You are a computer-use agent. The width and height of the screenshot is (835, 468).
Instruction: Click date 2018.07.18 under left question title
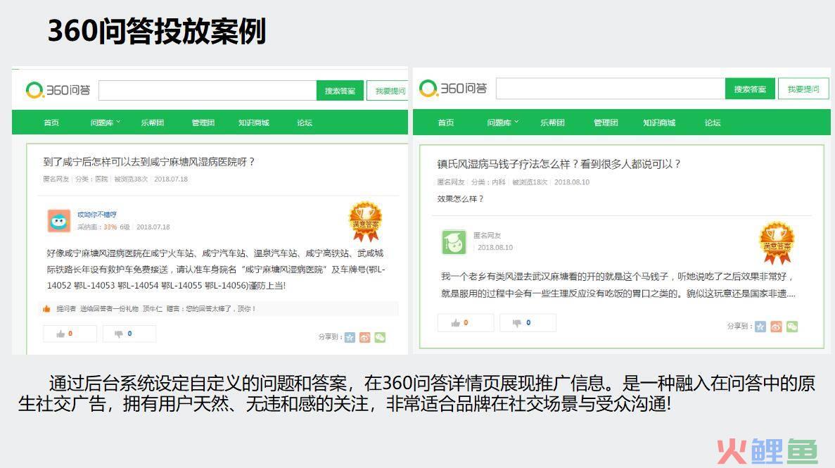click(x=171, y=179)
